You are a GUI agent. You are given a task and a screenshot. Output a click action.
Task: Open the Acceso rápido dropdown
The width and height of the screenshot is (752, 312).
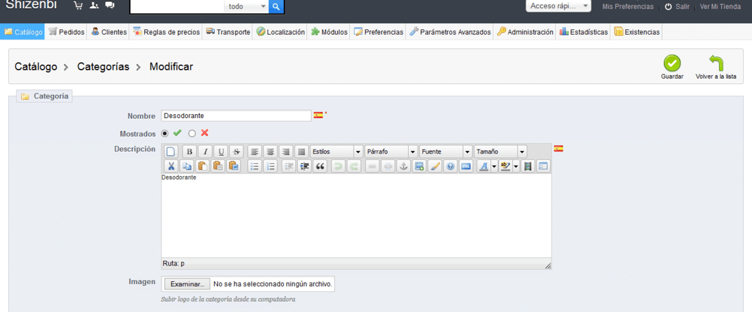coord(559,5)
